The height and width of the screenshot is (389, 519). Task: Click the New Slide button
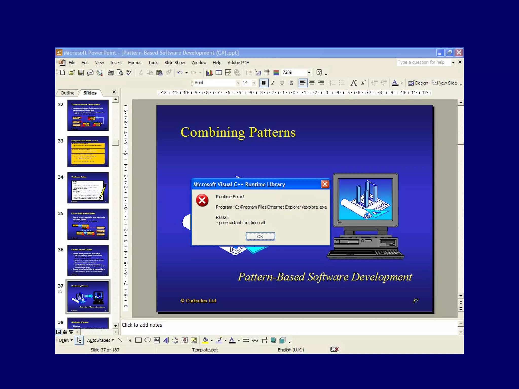(x=445, y=83)
